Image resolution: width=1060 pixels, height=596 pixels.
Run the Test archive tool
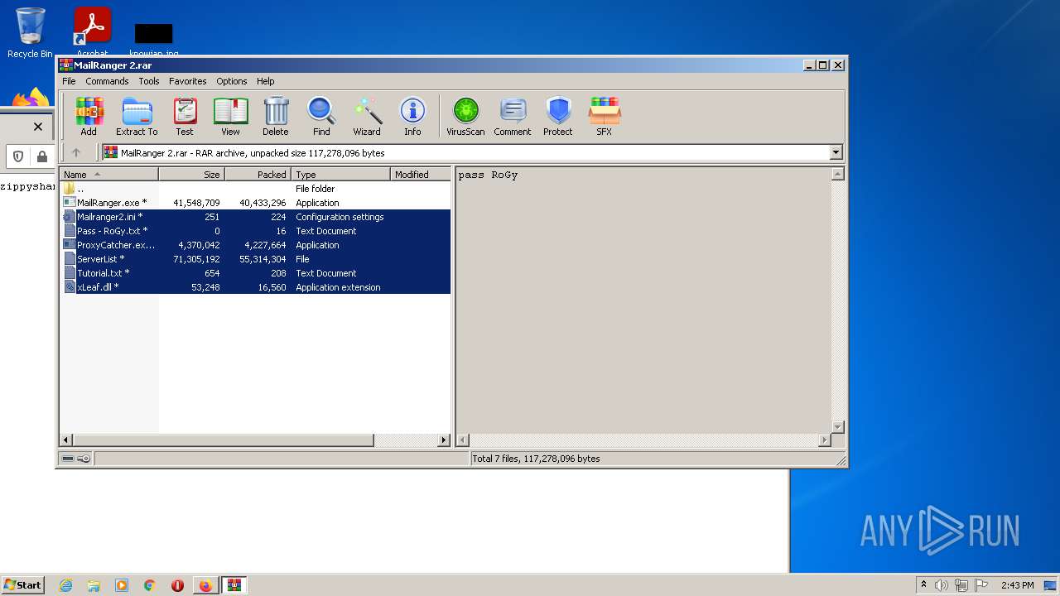tap(185, 116)
